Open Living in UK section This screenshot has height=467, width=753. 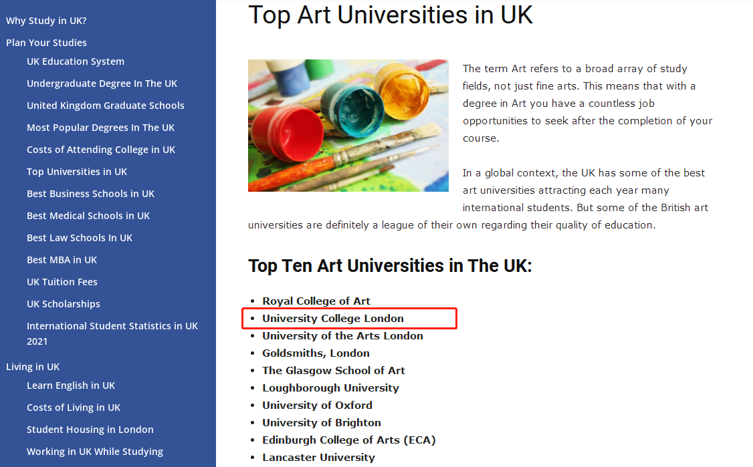click(x=33, y=367)
